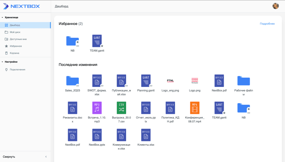Click the Свернуть sidebar collapse chevron

(x=46, y=157)
